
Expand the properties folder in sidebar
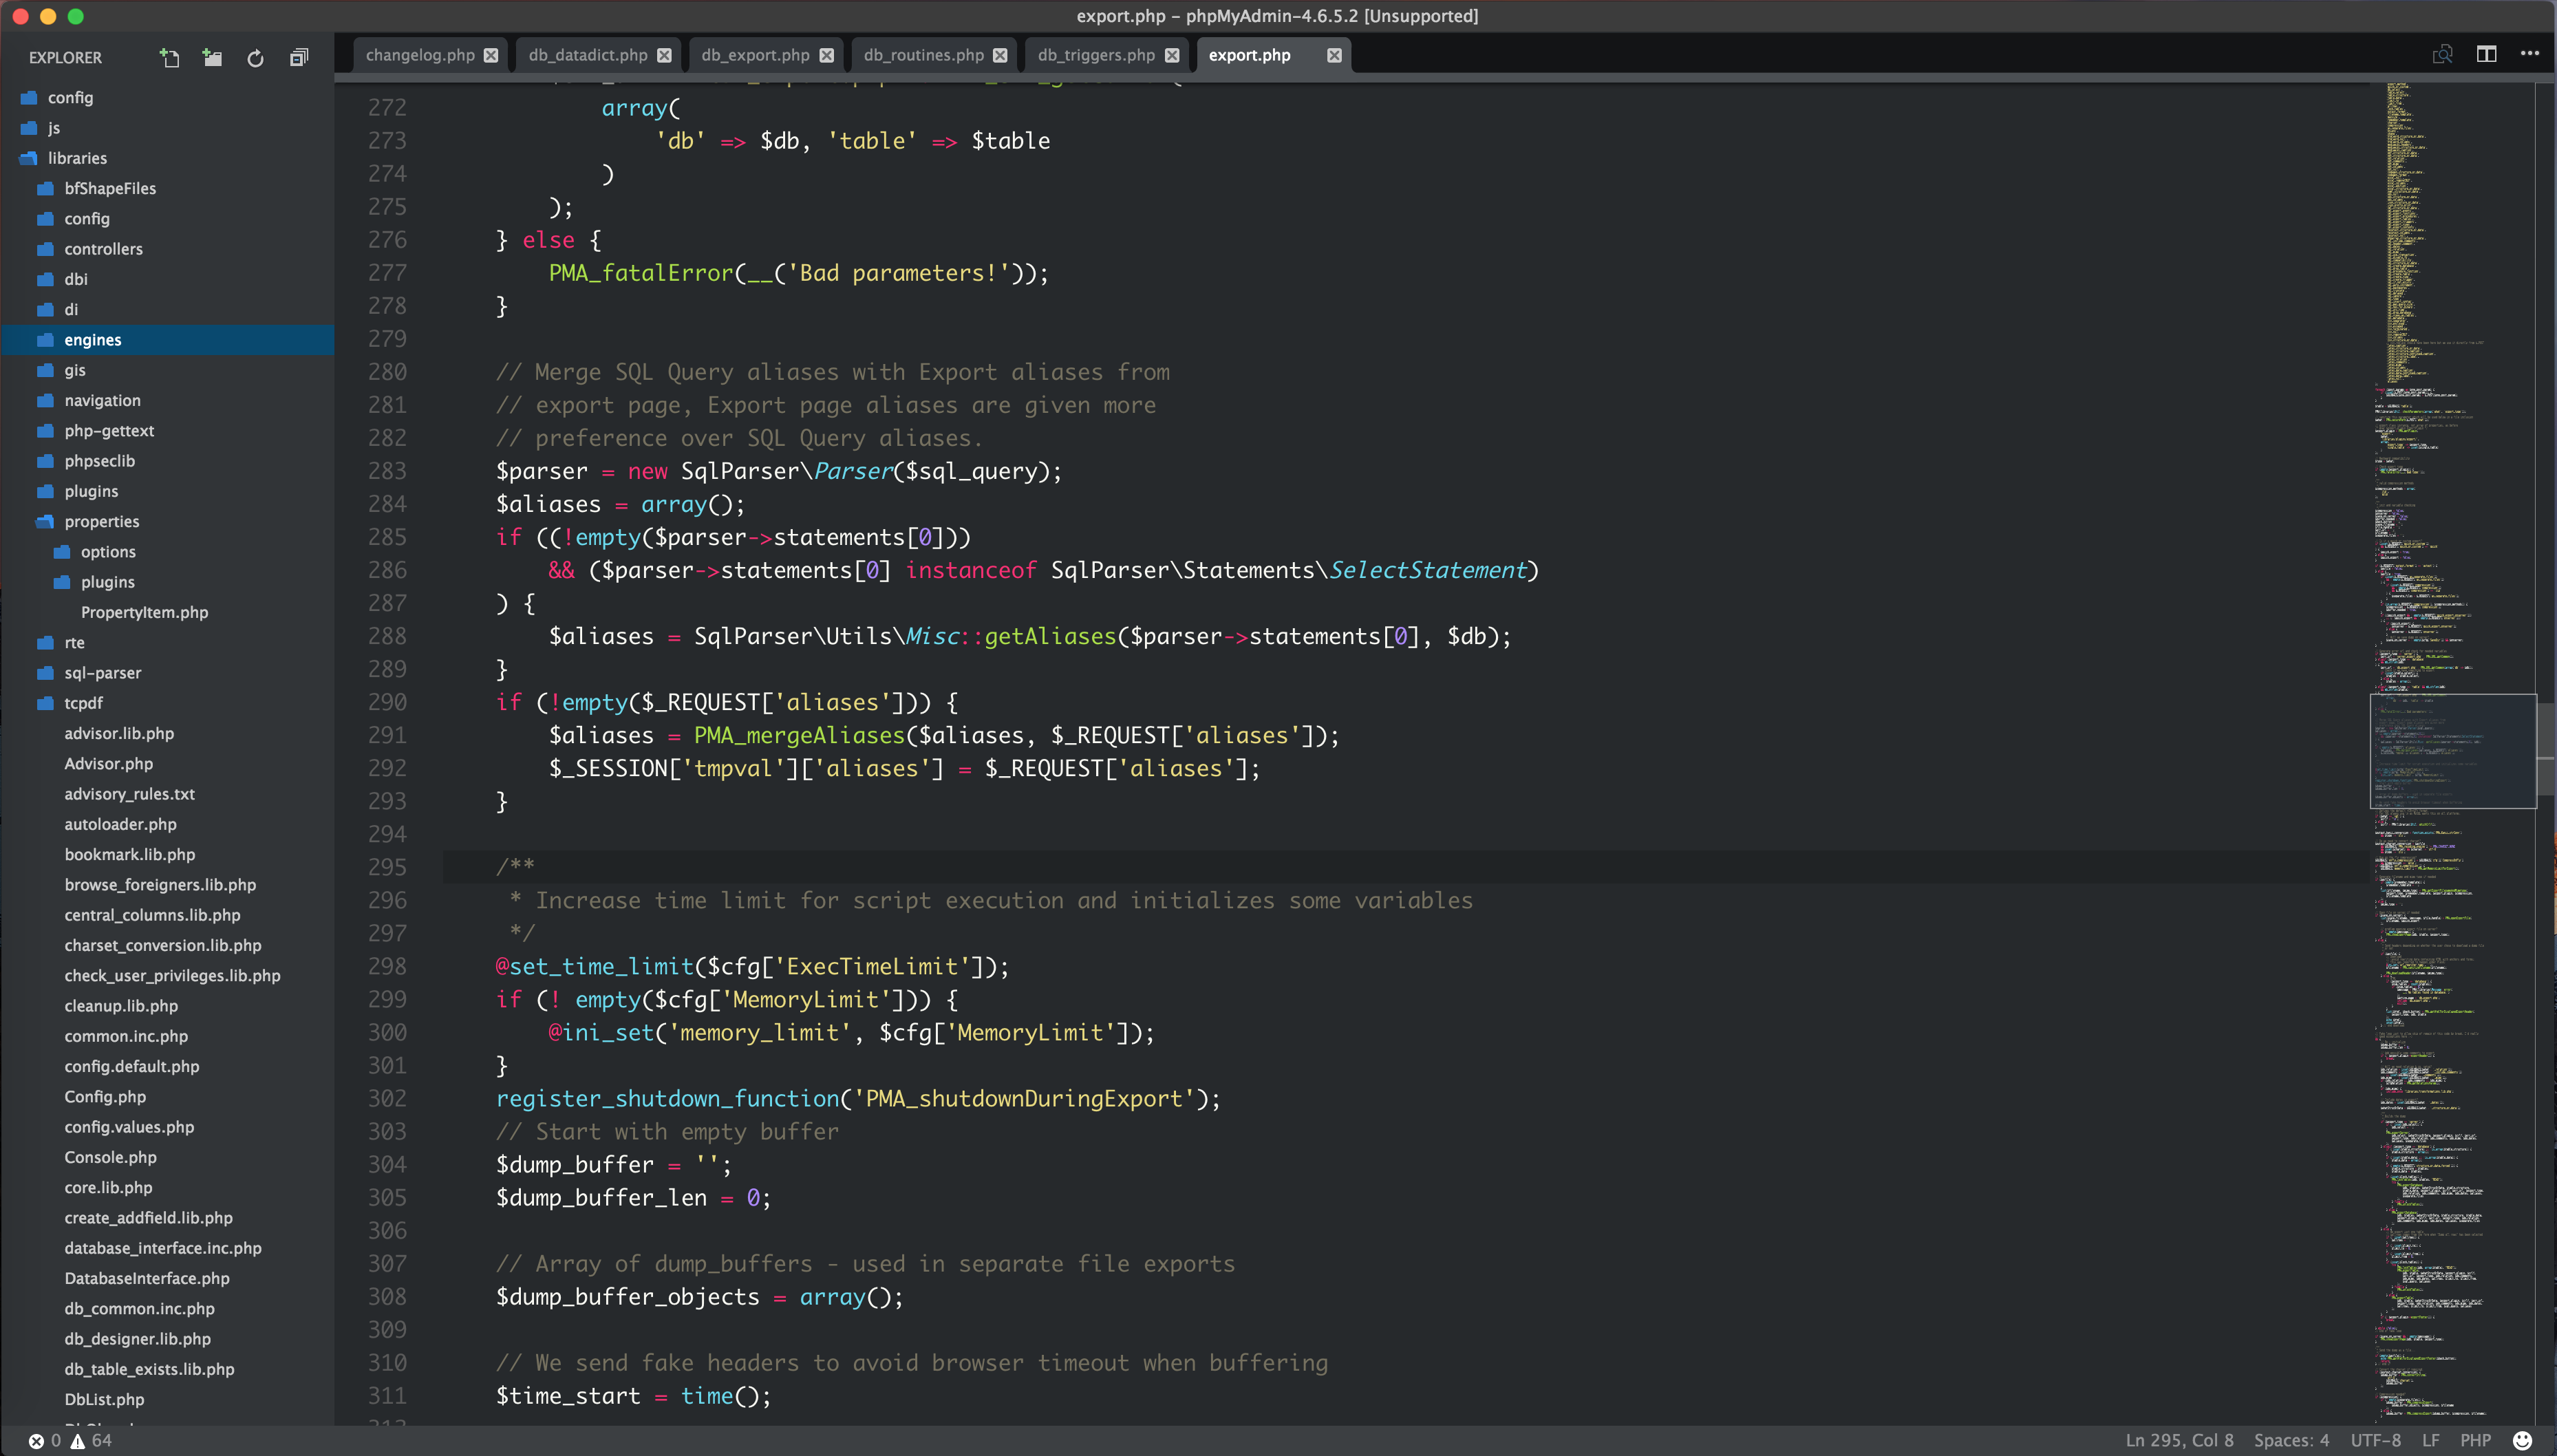[x=98, y=520]
